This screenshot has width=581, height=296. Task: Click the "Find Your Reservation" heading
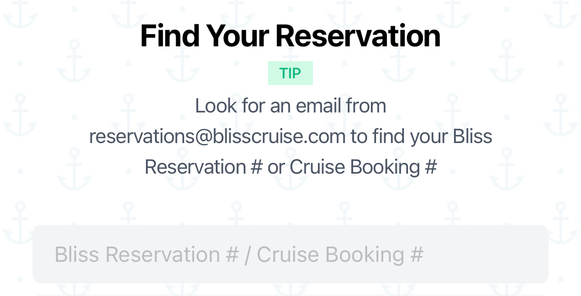[290, 36]
